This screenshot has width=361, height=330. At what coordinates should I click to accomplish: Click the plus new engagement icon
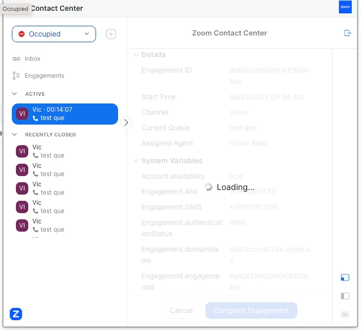111,34
